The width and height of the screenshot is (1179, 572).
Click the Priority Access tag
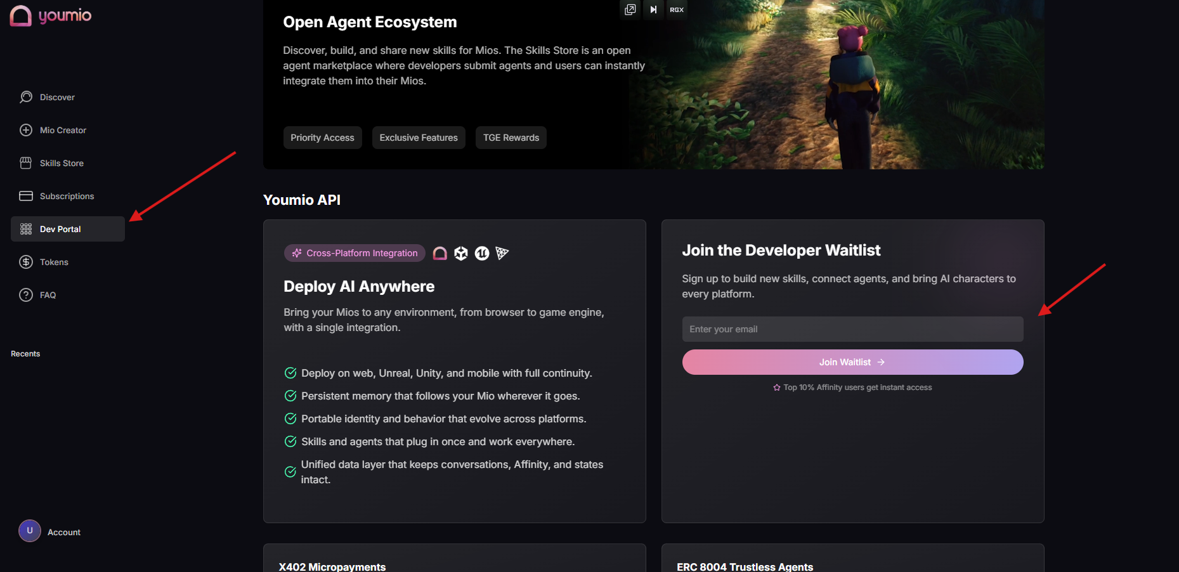[322, 138]
